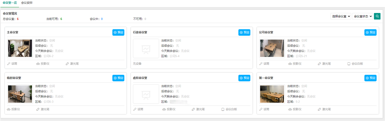Image resolution: width=385 pixels, height=121 pixels.
Task: Click the 会议白板 label in 虚拟会议室
Action: pos(231,110)
